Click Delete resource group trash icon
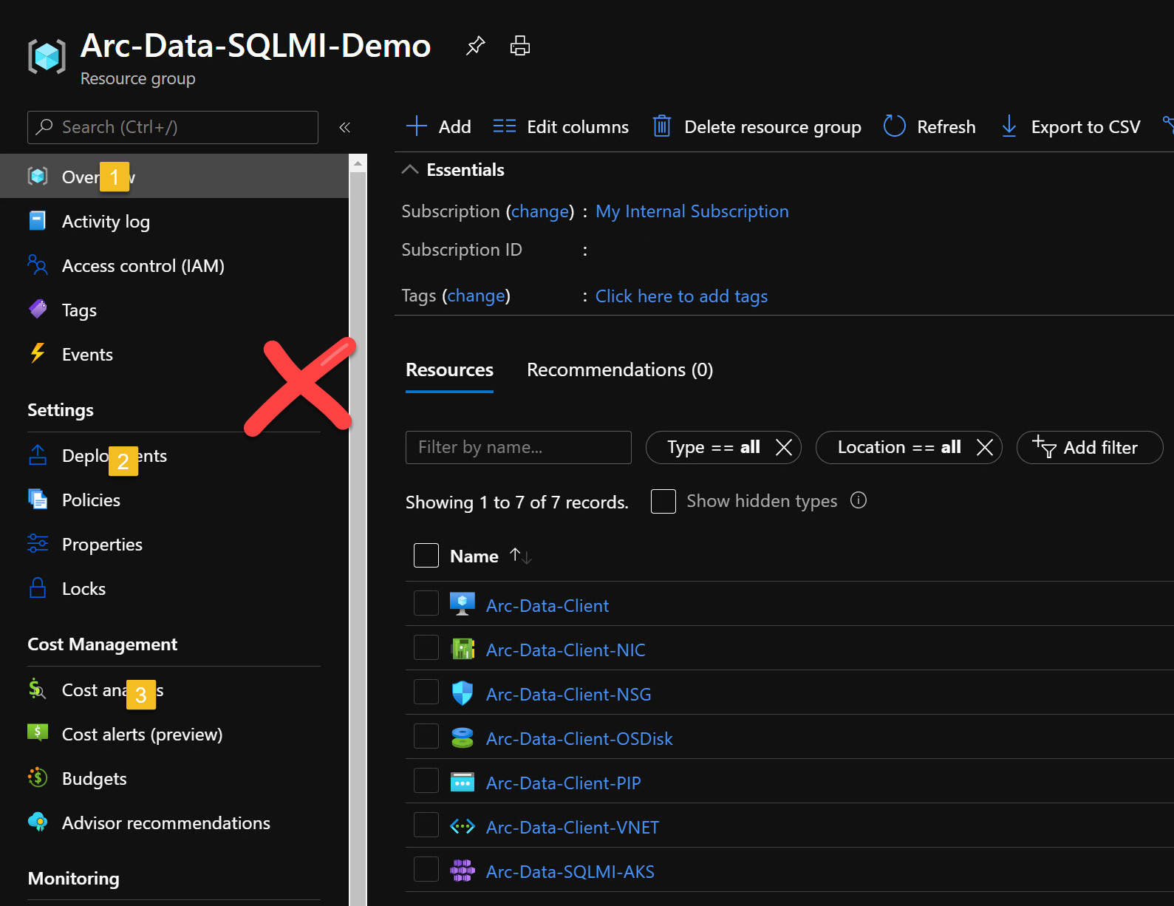The width and height of the screenshot is (1174, 906). click(x=661, y=126)
